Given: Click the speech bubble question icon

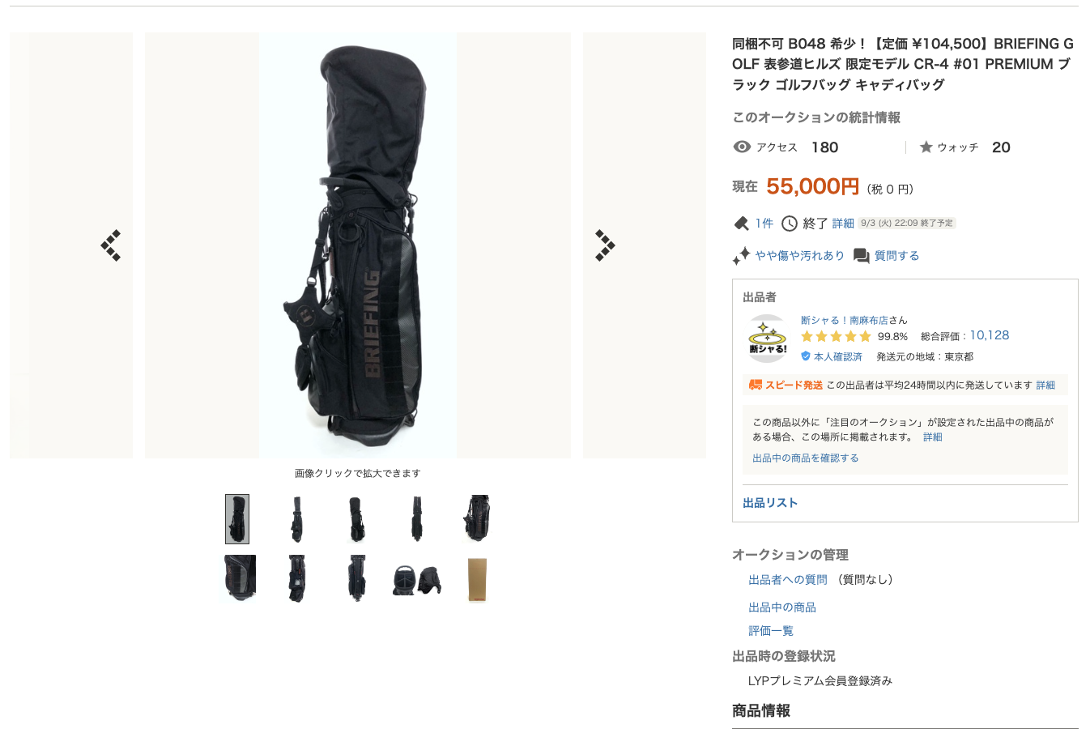Looking at the screenshot, I should (x=862, y=256).
